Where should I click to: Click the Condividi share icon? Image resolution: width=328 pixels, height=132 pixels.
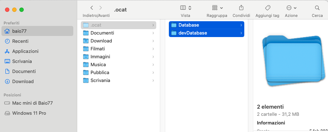click(x=241, y=8)
